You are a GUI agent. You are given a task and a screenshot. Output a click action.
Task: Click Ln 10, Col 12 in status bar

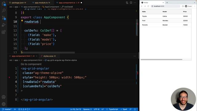pos(76,109)
